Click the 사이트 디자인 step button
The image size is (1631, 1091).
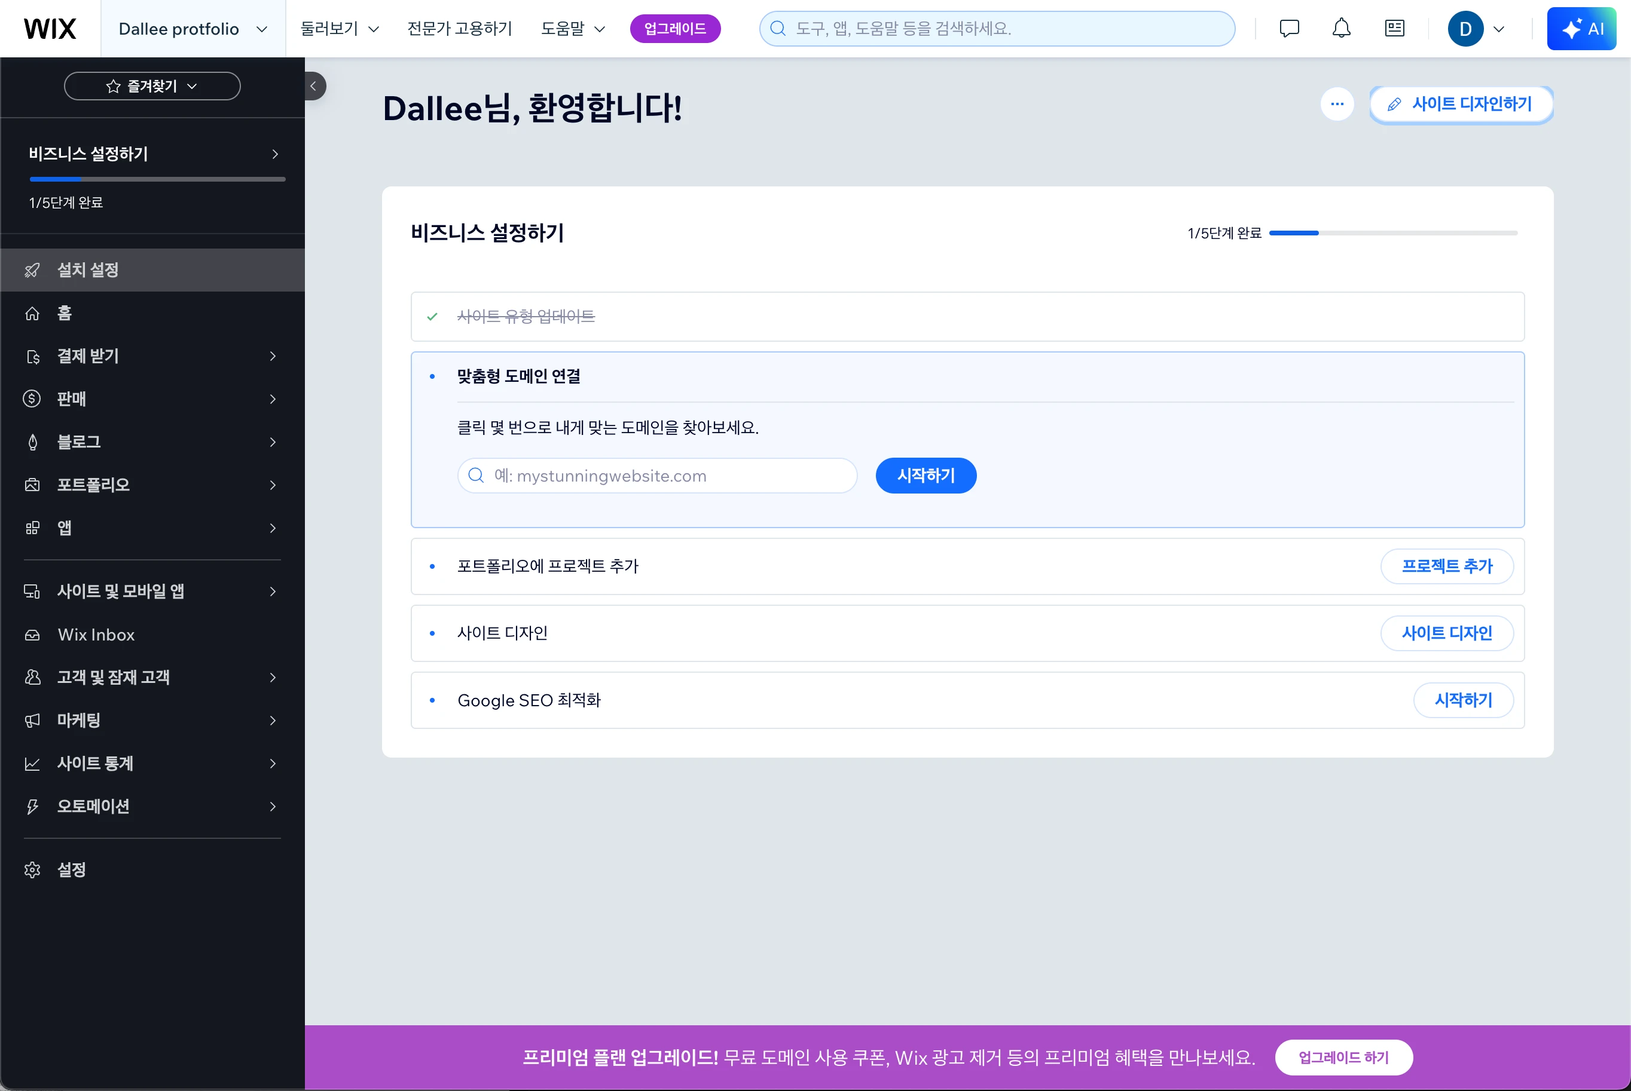click(1446, 633)
